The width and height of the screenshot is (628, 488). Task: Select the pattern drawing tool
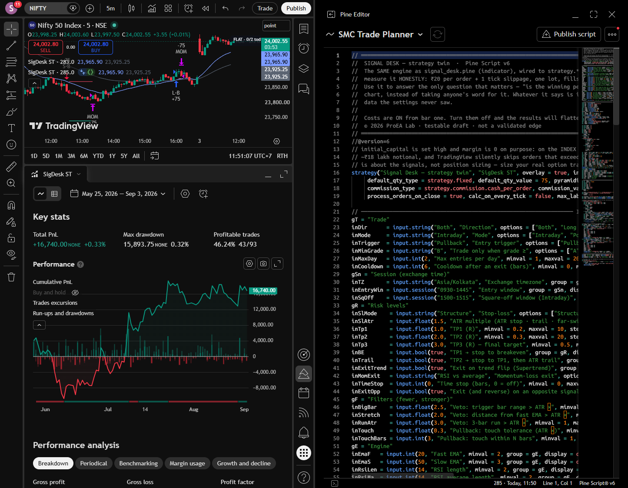11,78
